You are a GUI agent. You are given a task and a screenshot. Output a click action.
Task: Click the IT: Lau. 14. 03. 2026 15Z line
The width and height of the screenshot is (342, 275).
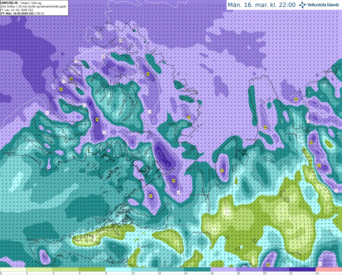click(17, 10)
